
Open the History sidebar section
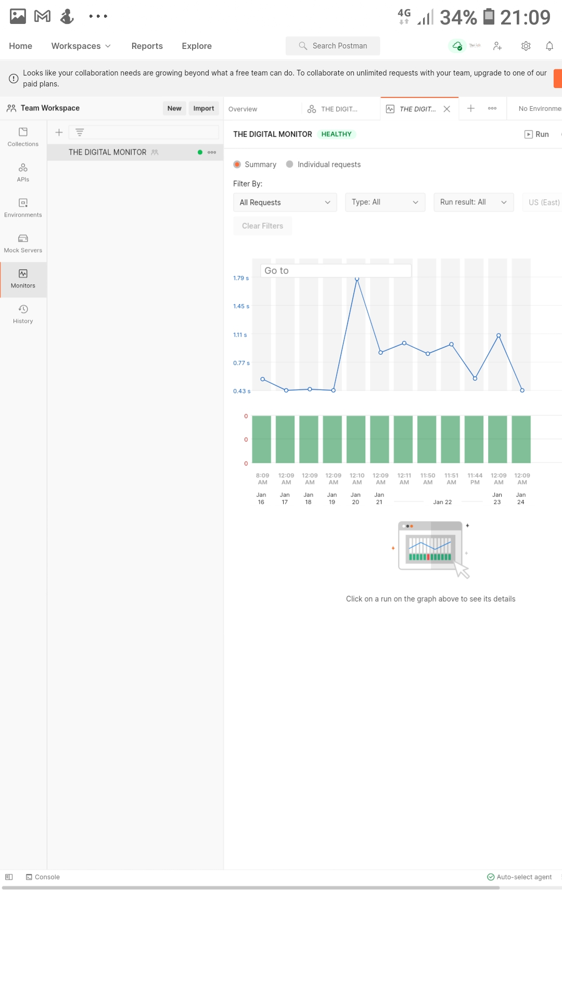pyautogui.click(x=23, y=314)
